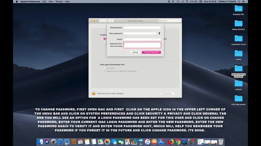Select App Store and identified developers radio
The height and width of the screenshot is (146, 261).
click(x=105, y=71)
